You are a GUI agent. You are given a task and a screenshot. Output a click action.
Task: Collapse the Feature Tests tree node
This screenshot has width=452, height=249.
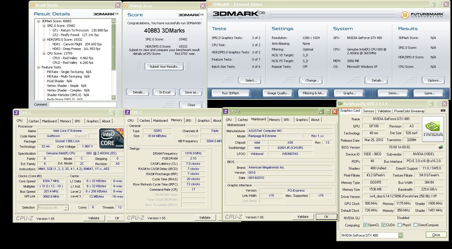[x=38, y=67]
